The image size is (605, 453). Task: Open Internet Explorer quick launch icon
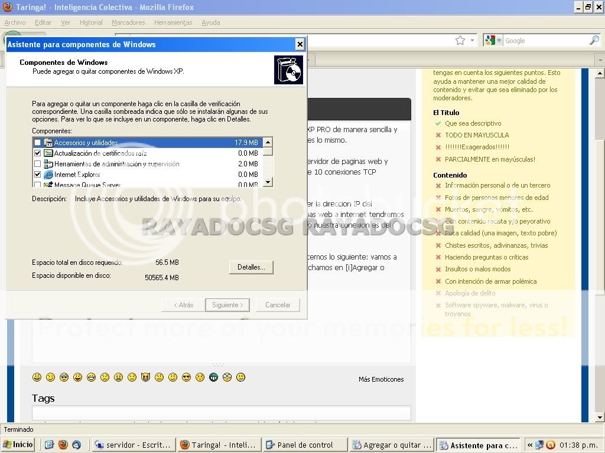coord(49,445)
